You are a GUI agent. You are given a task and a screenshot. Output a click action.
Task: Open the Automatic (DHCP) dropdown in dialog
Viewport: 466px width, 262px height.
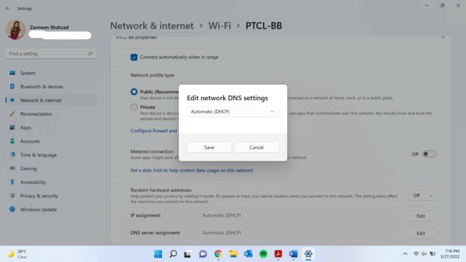tap(233, 111)
